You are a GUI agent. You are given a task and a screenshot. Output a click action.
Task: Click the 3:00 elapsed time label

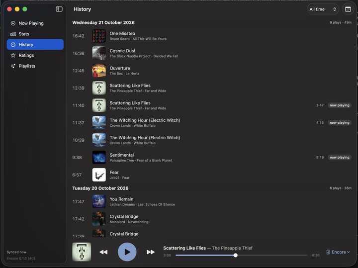[167, 255]
